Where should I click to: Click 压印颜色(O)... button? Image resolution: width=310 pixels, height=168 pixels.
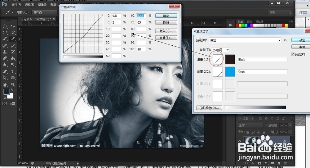(x=209, y=108)
